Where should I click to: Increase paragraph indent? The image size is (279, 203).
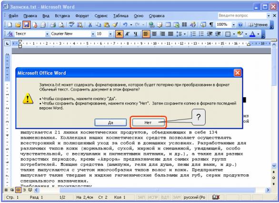pos(218,34)
